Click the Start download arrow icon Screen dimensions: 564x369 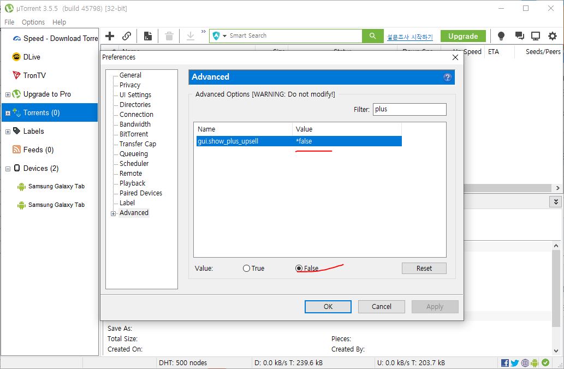click(191, 36)
